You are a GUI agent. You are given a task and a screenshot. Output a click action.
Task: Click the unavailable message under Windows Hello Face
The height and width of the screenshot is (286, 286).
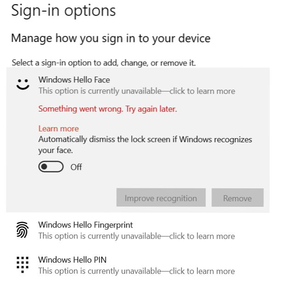tap(137, 91)
